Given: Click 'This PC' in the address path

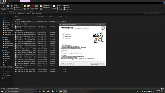Looking at the screenshot, I should 14,14.
